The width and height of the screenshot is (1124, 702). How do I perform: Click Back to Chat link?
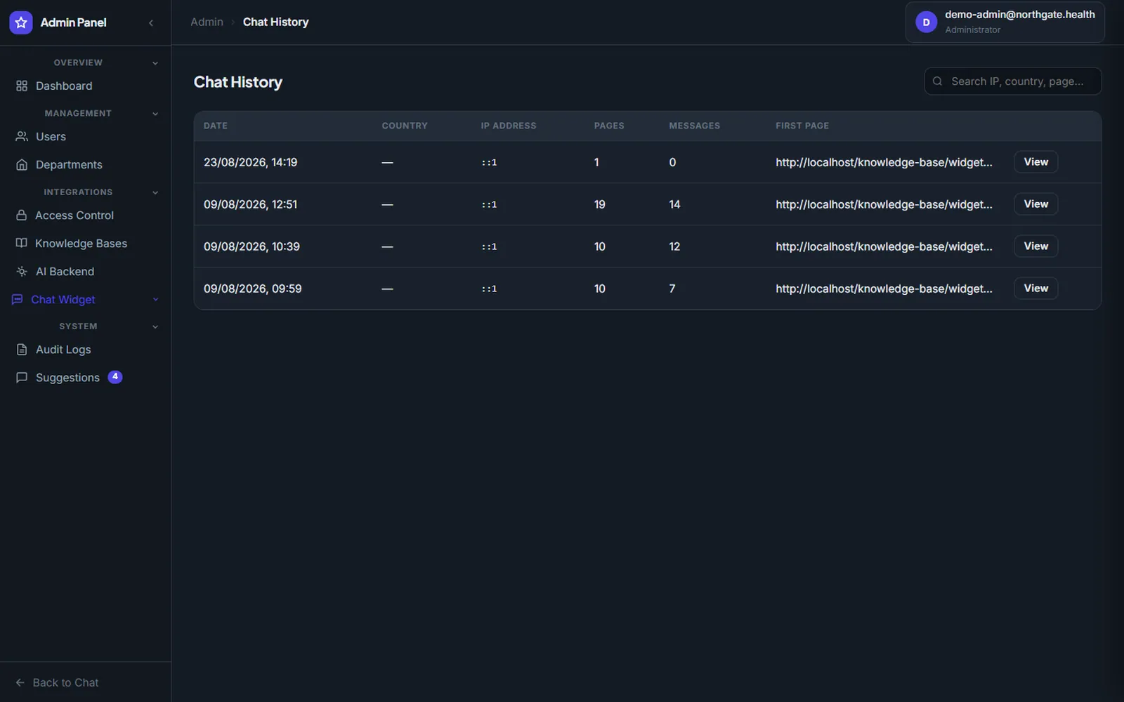tap(57, 682)
